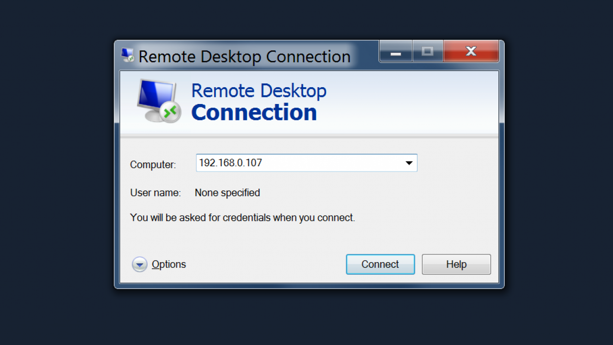Click into the Computer field showing 192.168.0.107
The height and width of the screenshot is (345, 613).
tap(306, 163)
